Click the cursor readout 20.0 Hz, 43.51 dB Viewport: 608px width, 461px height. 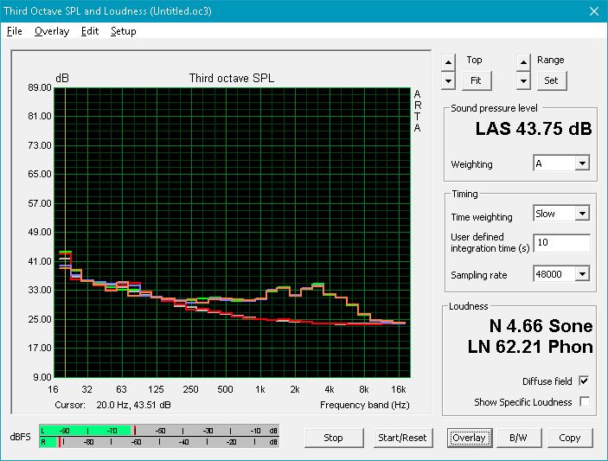133,405
